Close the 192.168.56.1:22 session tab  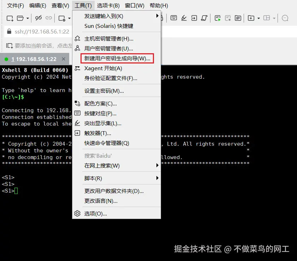(x=64, y=59)
